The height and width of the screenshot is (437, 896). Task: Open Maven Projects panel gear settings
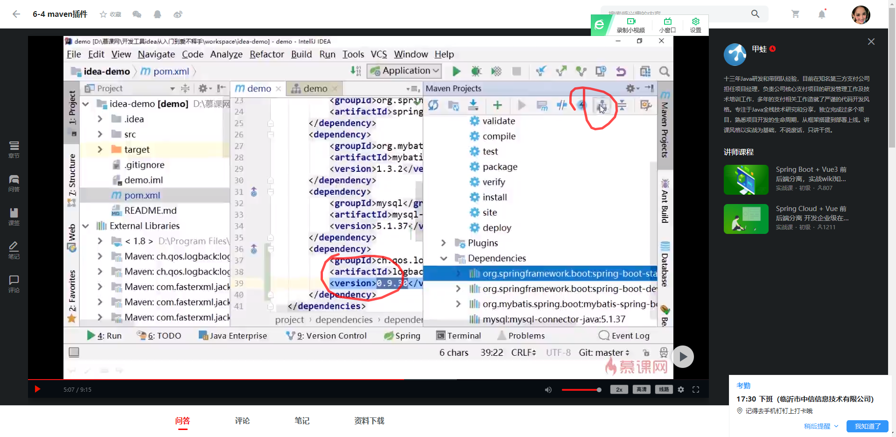pyautogui.click(x=632, y=88)
